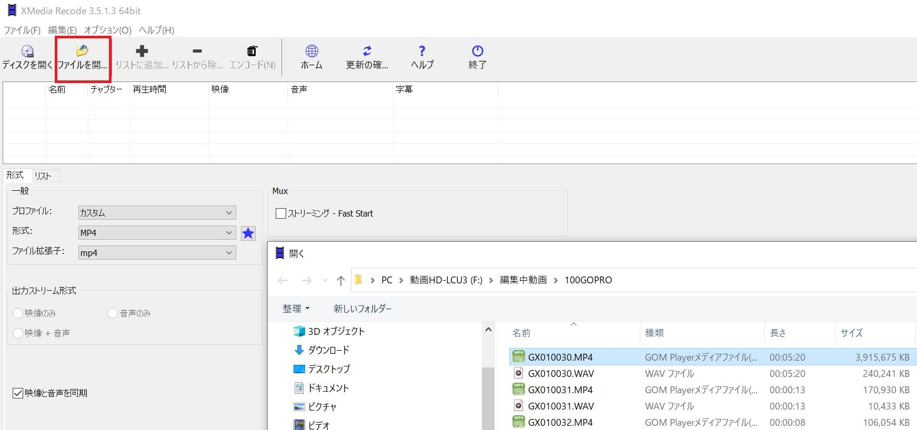Click the icon of GX010030.WAV
Viewport: 917px width, 430px height.
519,373
